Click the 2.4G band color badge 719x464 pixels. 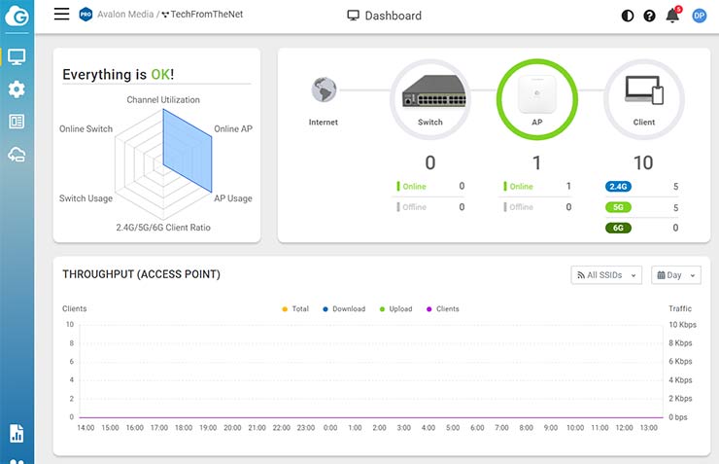tap(618, 186)
